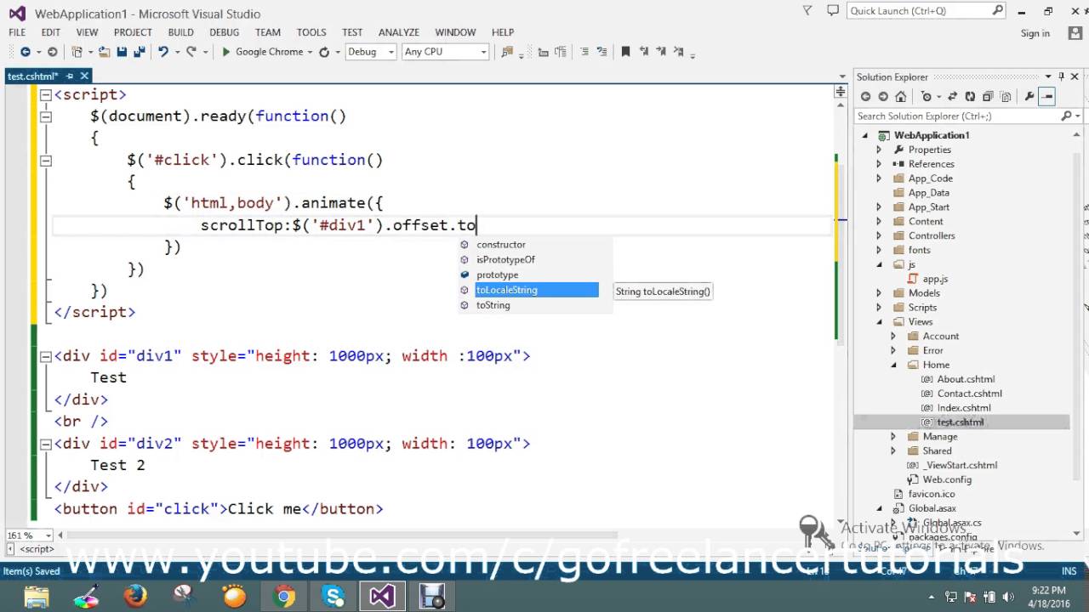Open Google Chrome from the taskbar
The image size is (1089, 612).
(284, 596)
